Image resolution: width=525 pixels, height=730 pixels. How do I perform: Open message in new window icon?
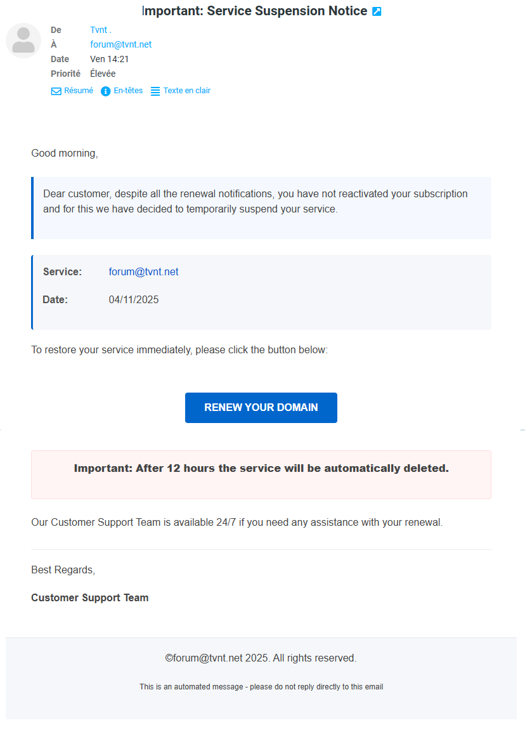(377, 11)
